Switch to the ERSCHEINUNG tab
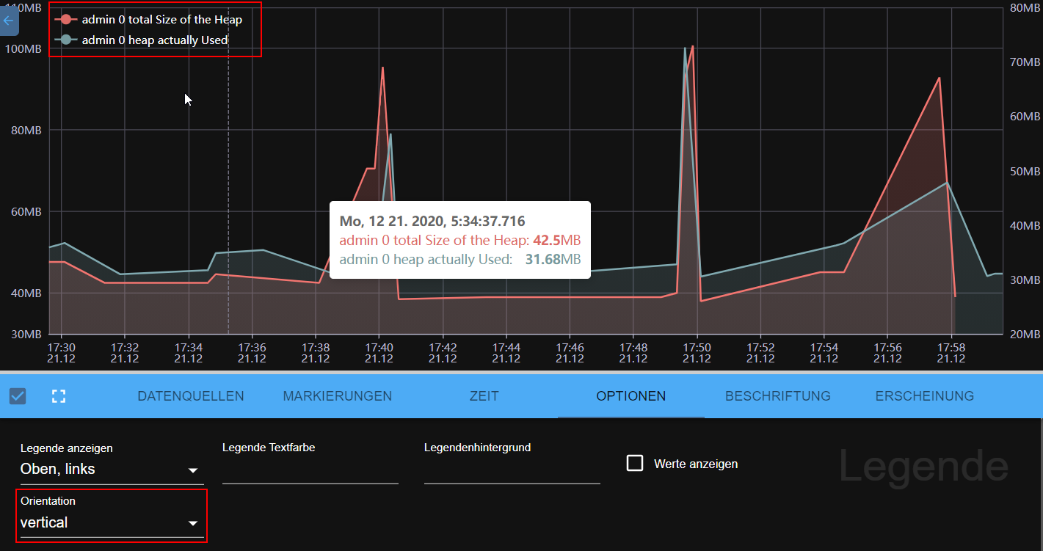The height and width of the screenshot is (551, 1043). (x=924, y=395)
